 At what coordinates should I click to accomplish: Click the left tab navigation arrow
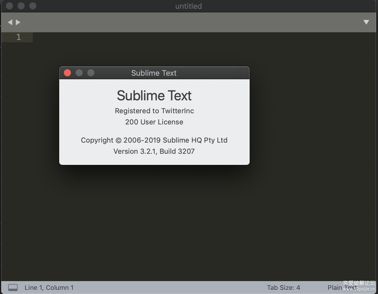tap(10, 22)
